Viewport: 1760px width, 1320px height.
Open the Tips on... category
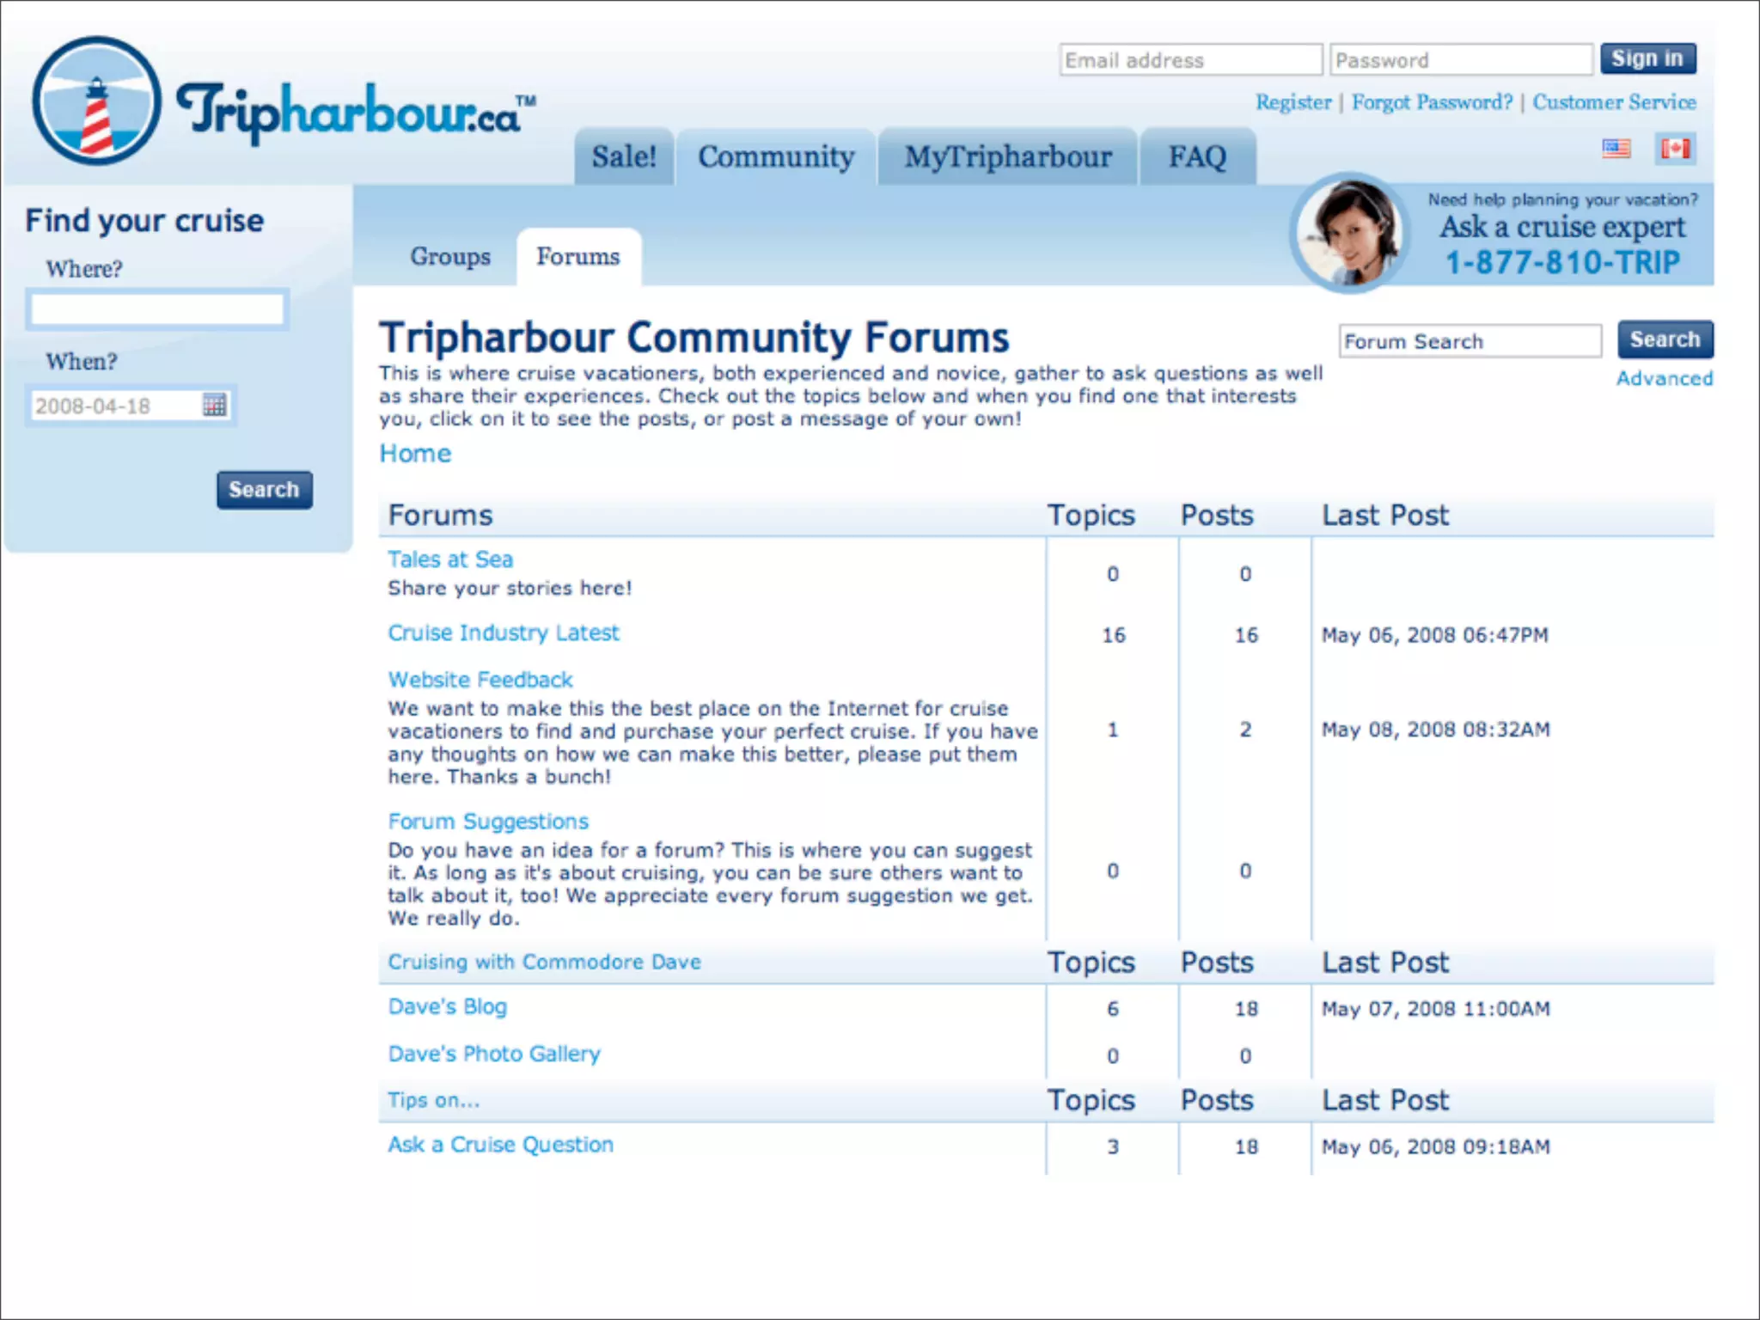point(433,1100)
